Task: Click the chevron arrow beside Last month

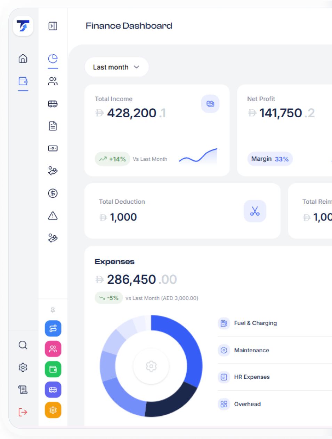Action: pyautogui.click(x=137, y=67)
